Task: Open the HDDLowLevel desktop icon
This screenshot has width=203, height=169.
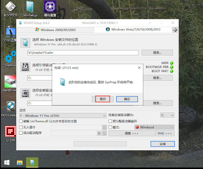Action: 10,109
